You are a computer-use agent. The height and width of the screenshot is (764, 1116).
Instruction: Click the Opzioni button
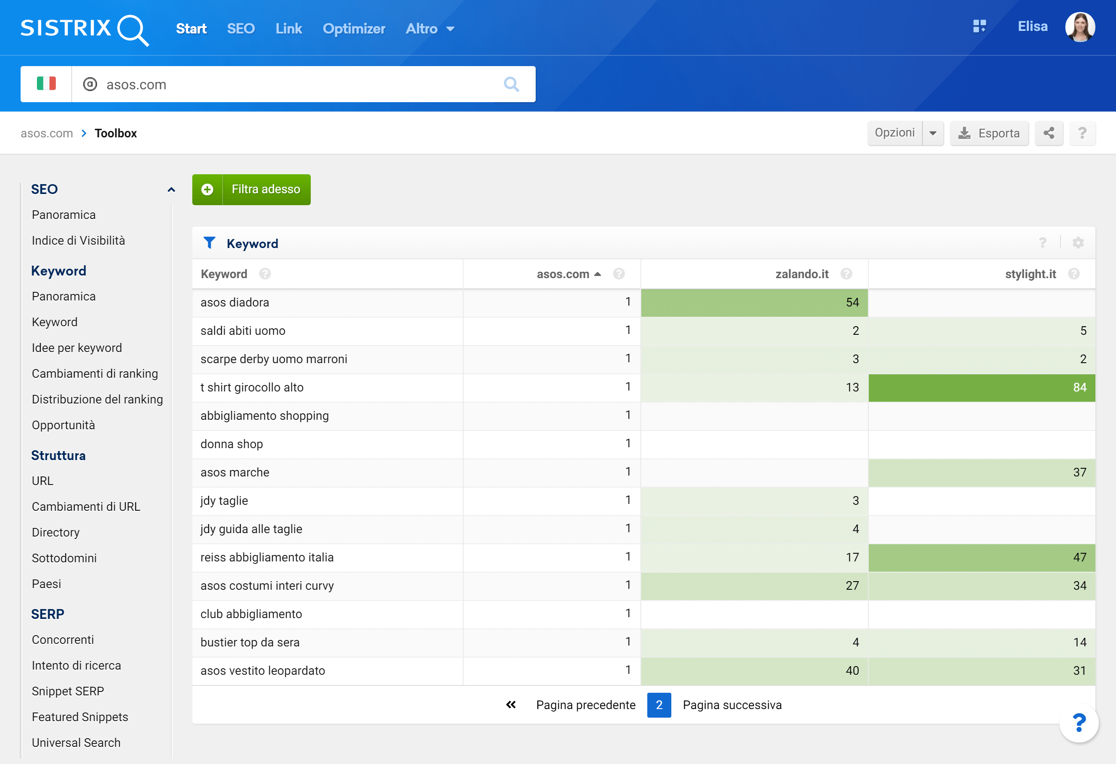pyautogui.click(x=895, y=133)
